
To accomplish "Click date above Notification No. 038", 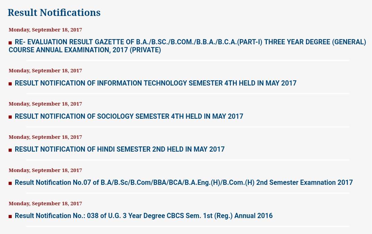I will (45, 204).
